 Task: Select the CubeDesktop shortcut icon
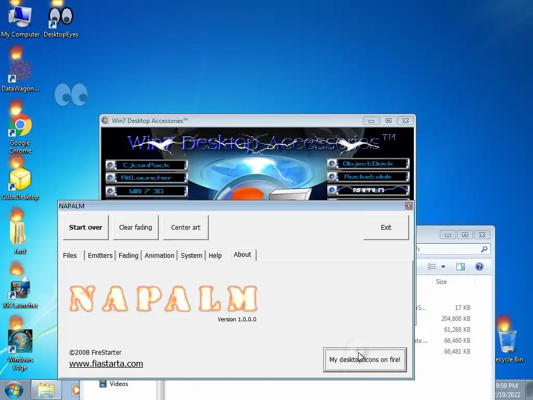(x=20, y=184)
